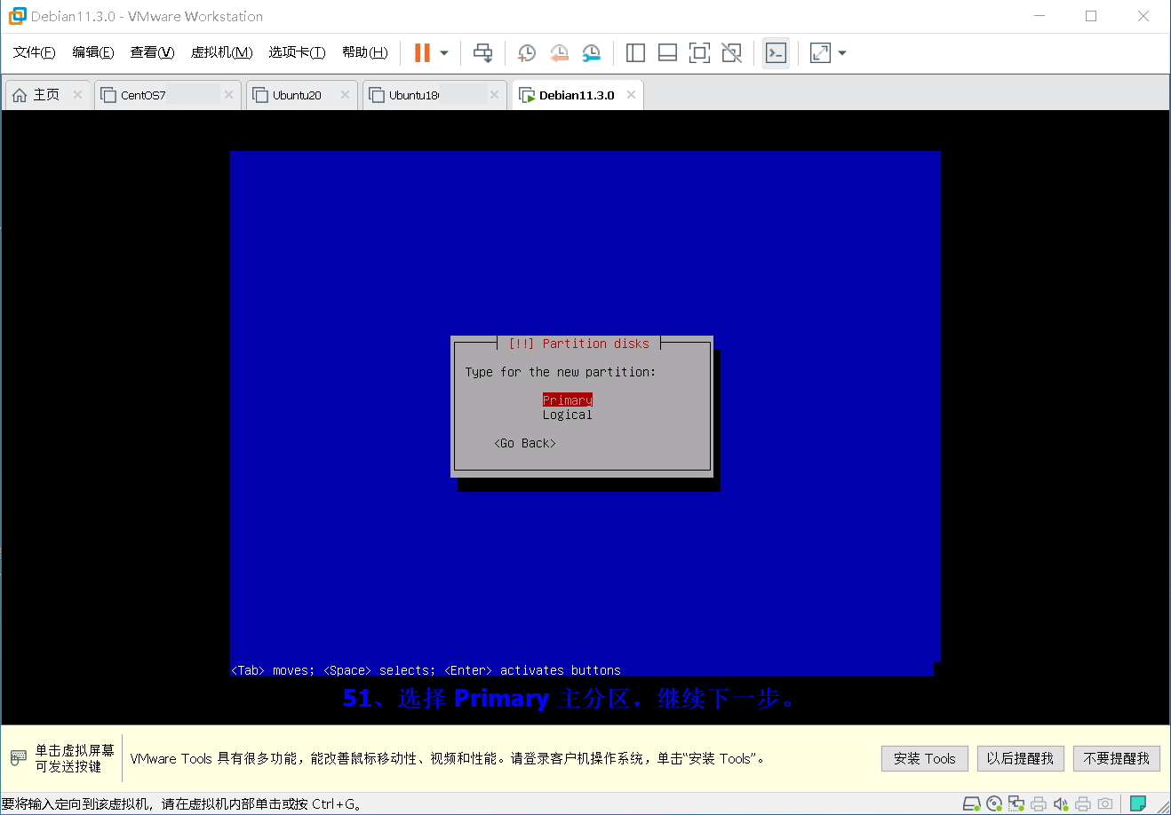The height and width of the screenshot is (815, 1171).
Task: Click the network adapter status icon
Action: pyautogui.click(x=1016, y=804)
